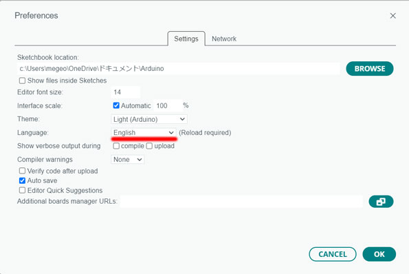The width and height of the screenshot is (409, 274).
Task: Switch to the Settings tab
Action: click(x=186, y=39)
